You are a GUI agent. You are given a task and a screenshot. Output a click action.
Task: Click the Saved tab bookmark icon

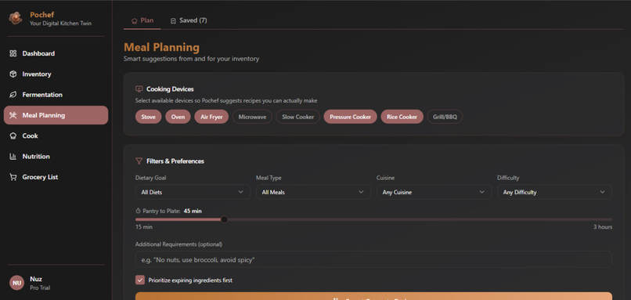coord(174,20)
